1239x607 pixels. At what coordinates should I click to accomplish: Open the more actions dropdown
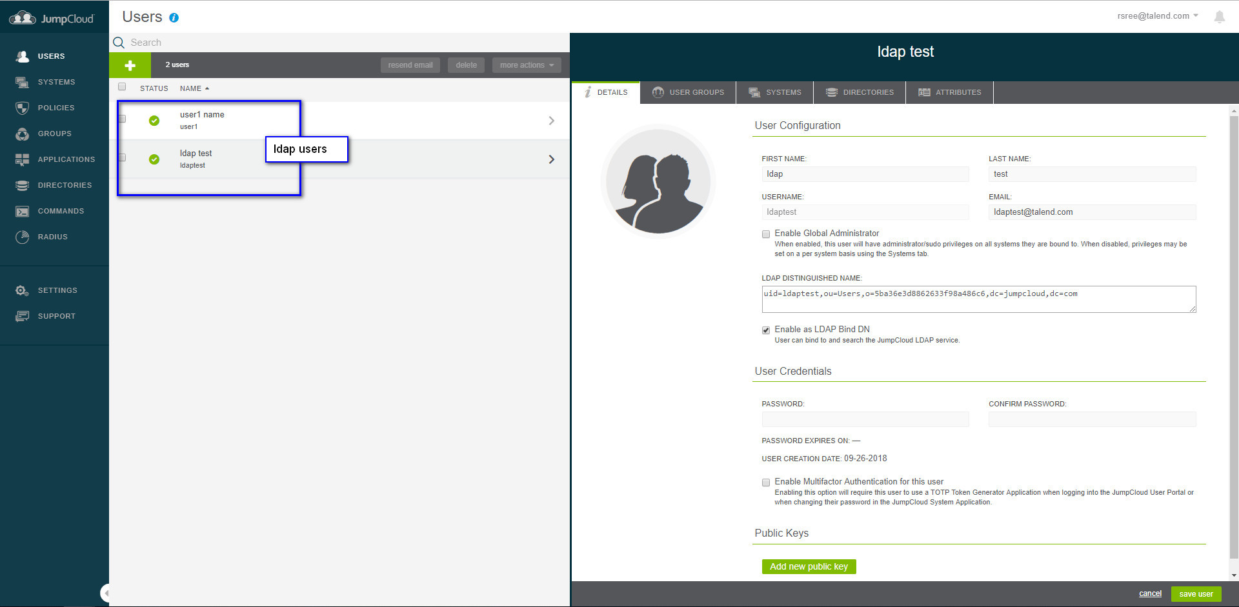pyautogui.click(x=527, y=65)
